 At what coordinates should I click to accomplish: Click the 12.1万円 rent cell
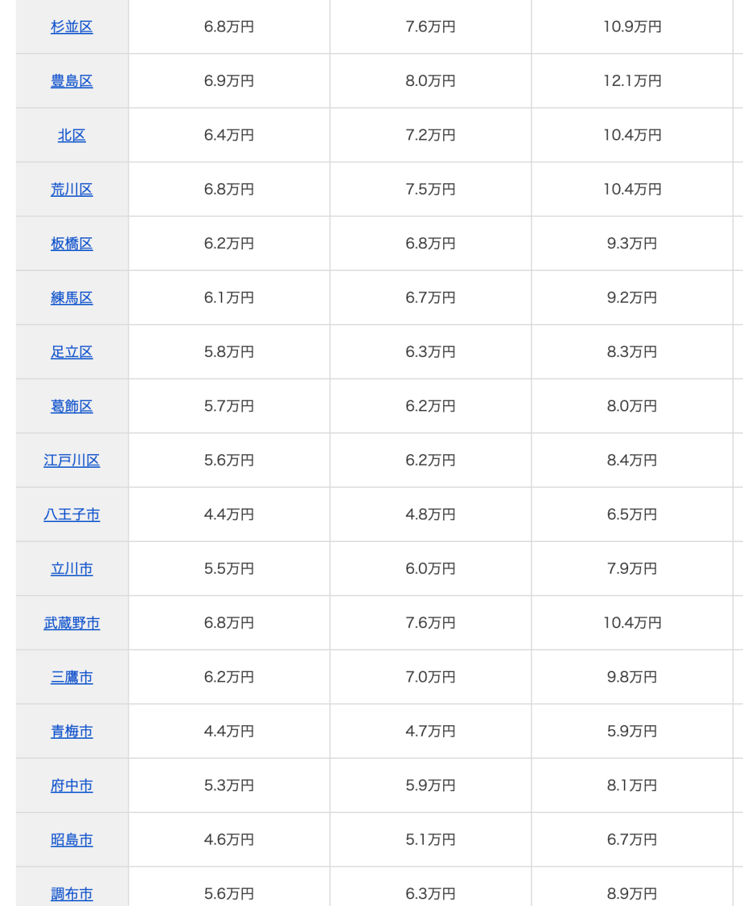pyautogui.click(x=632, y=81)
